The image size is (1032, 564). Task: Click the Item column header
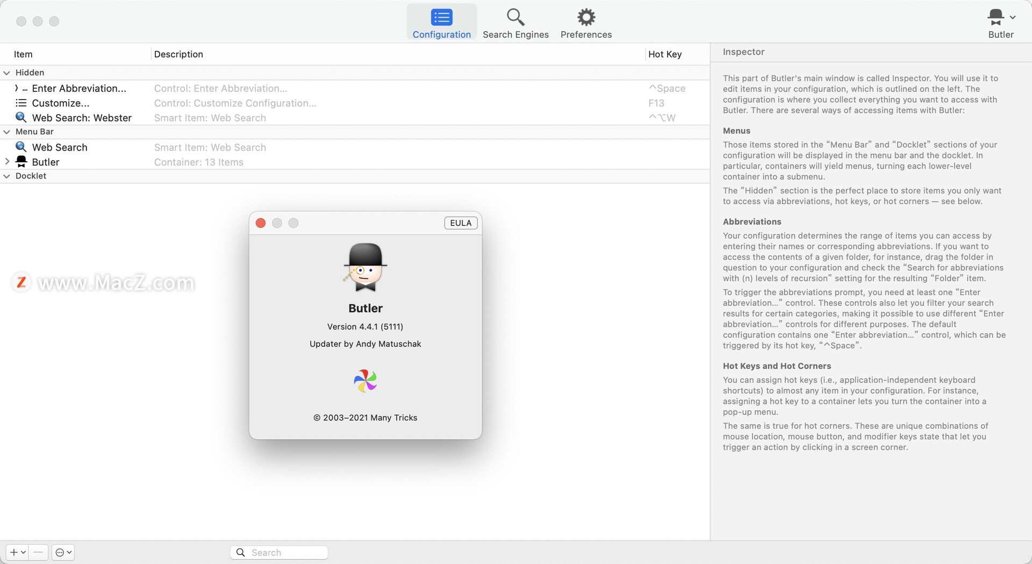[23, 54]
